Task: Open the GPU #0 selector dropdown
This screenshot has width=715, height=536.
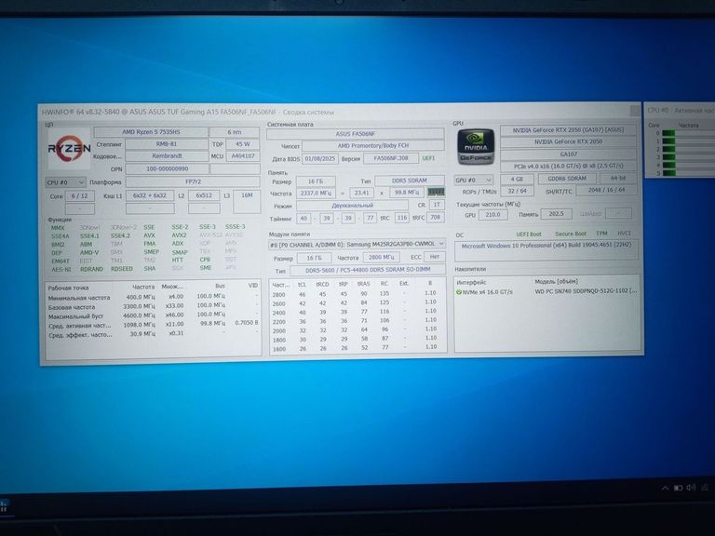Action: 475,178
